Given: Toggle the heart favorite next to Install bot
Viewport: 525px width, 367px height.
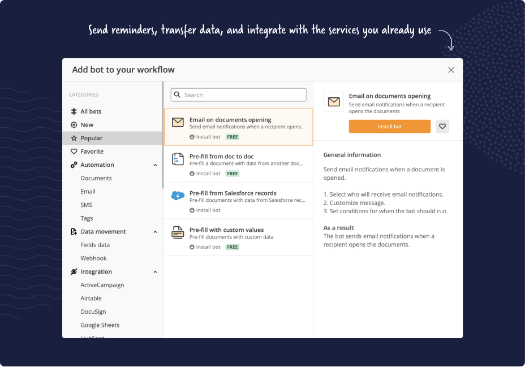Looking at the screenshot, I should 442,126.
